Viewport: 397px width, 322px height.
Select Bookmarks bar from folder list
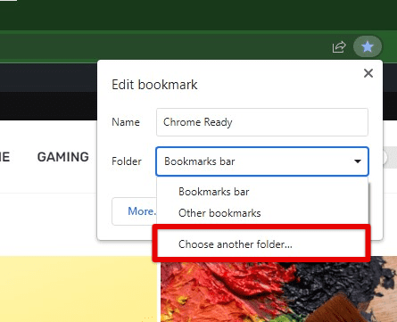[x=262, y=192]
